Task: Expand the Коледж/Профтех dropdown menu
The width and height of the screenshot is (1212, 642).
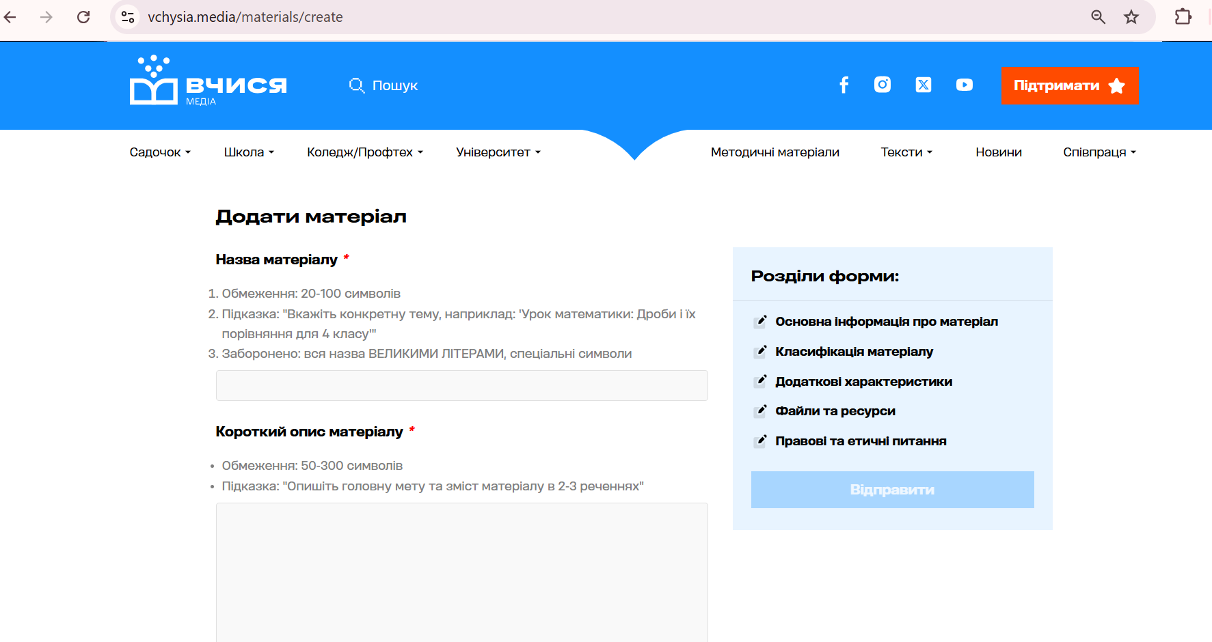Action: 365,152
